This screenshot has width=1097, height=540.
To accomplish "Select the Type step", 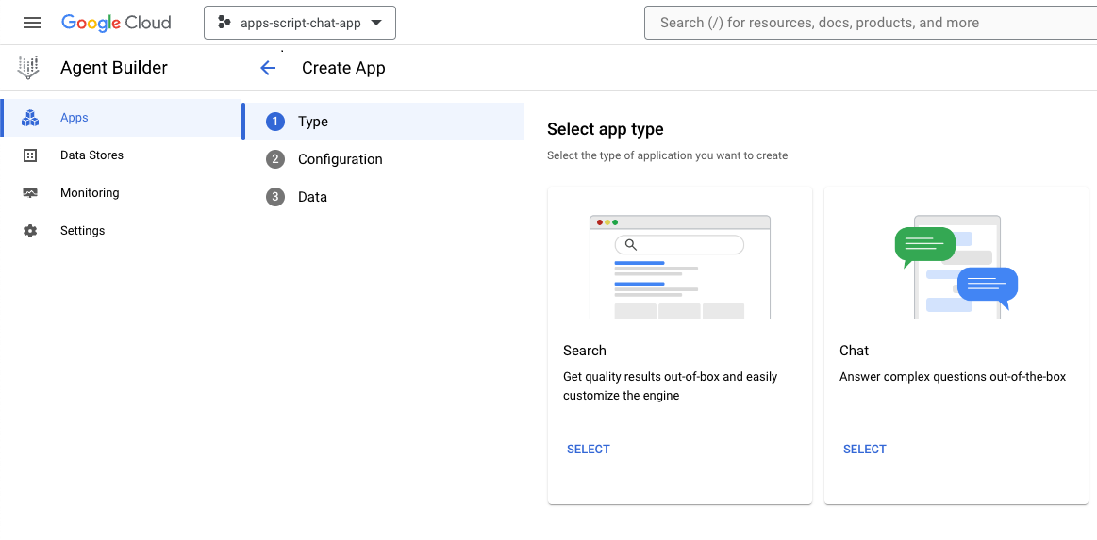I will [x=312, y=122].
